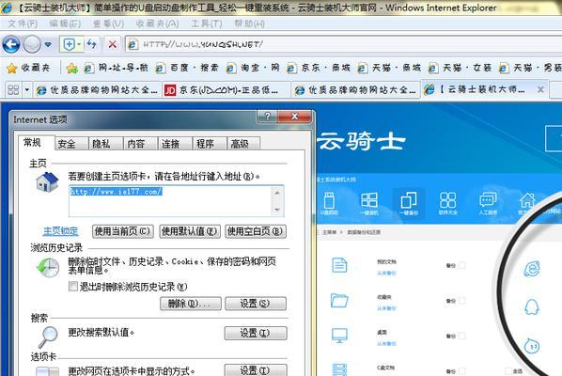Click the 删除(D)... button

click(x=191, y=304)
